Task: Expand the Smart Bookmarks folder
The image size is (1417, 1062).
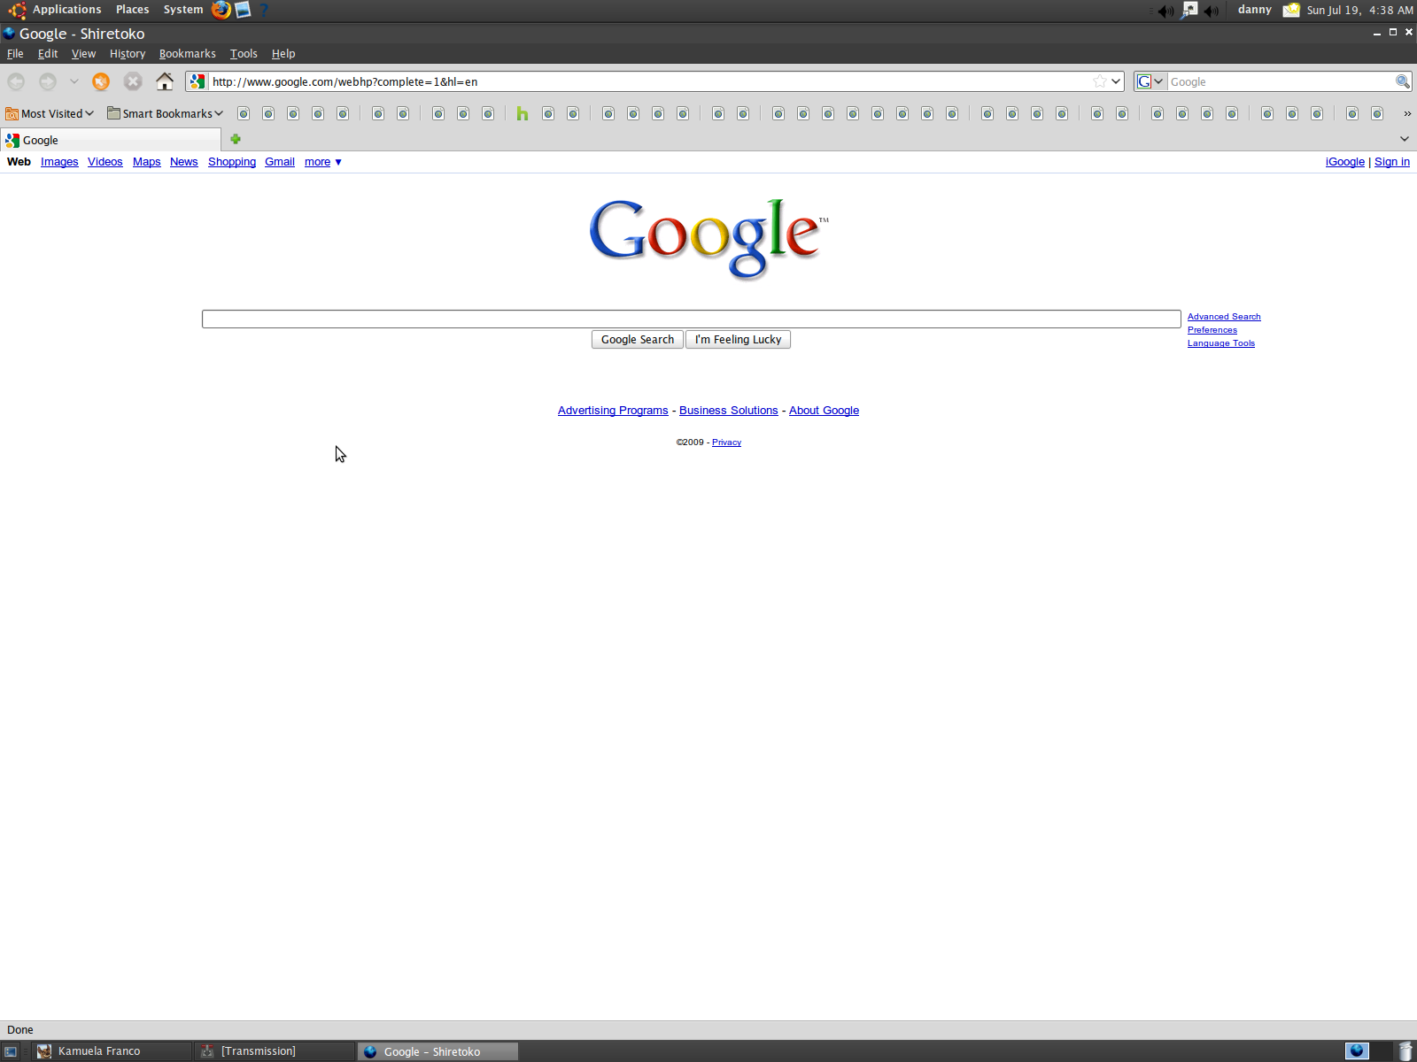Action: click(165, 113)
